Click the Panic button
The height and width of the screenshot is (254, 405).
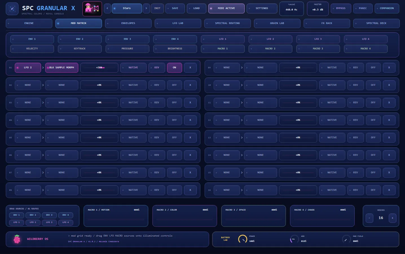point(363,8)
